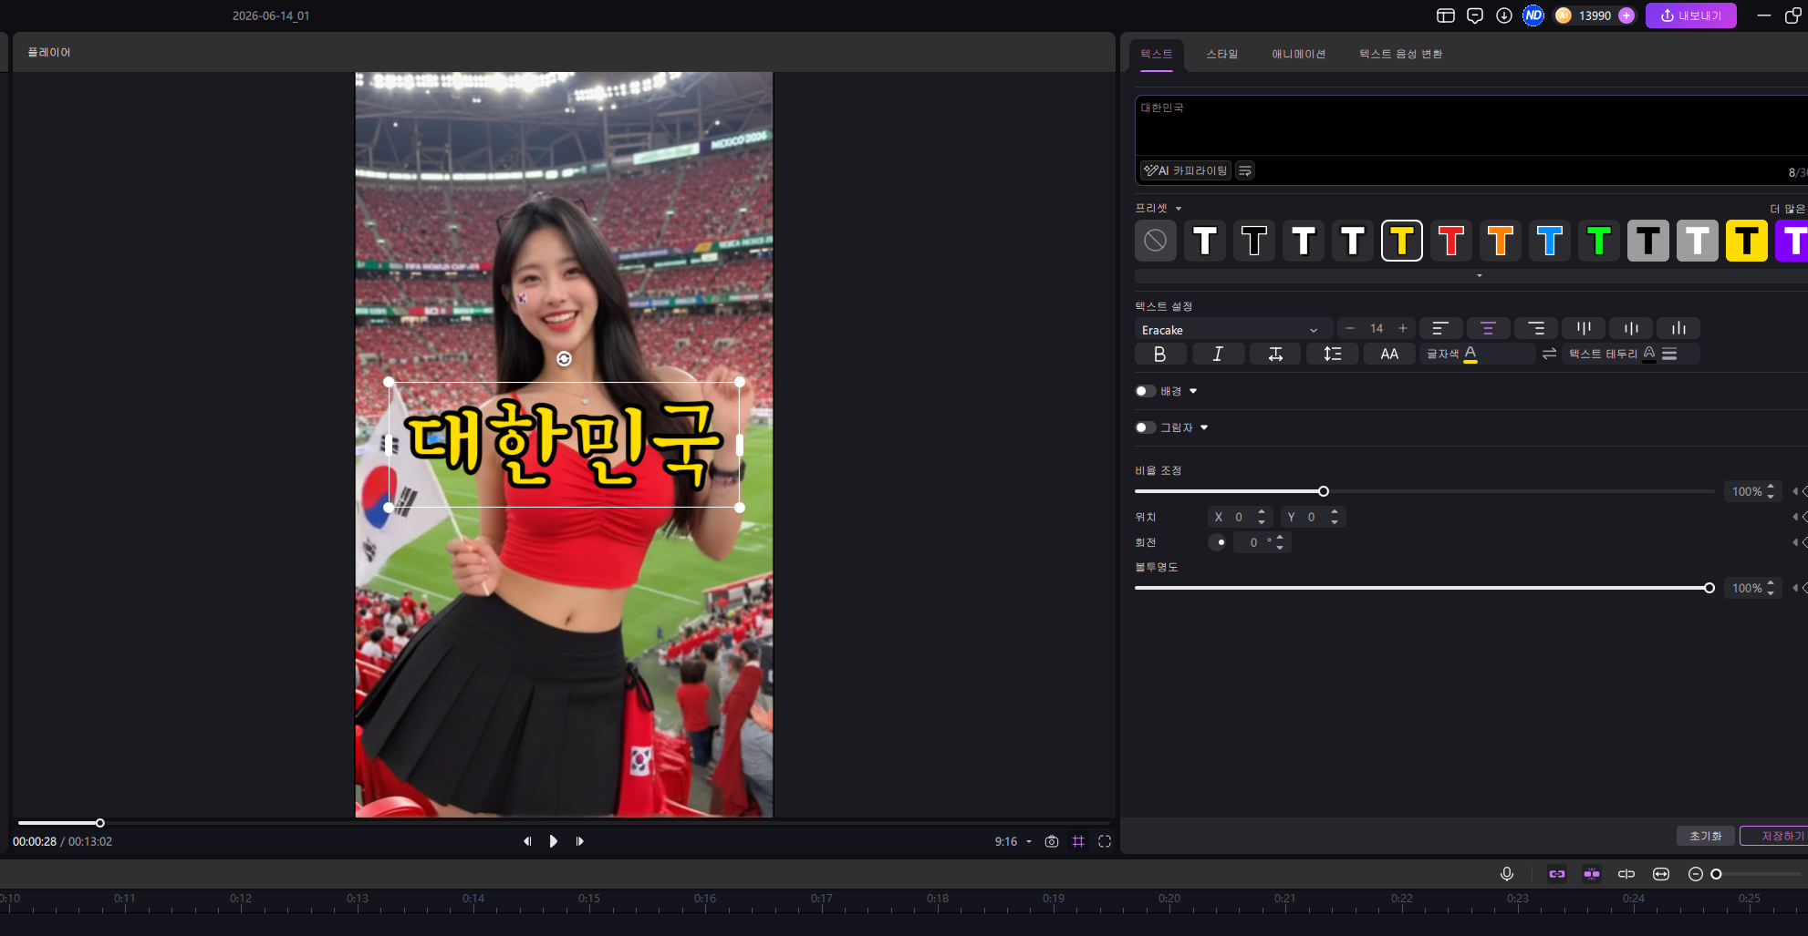Step to the previous frame

tap(526, 841)
